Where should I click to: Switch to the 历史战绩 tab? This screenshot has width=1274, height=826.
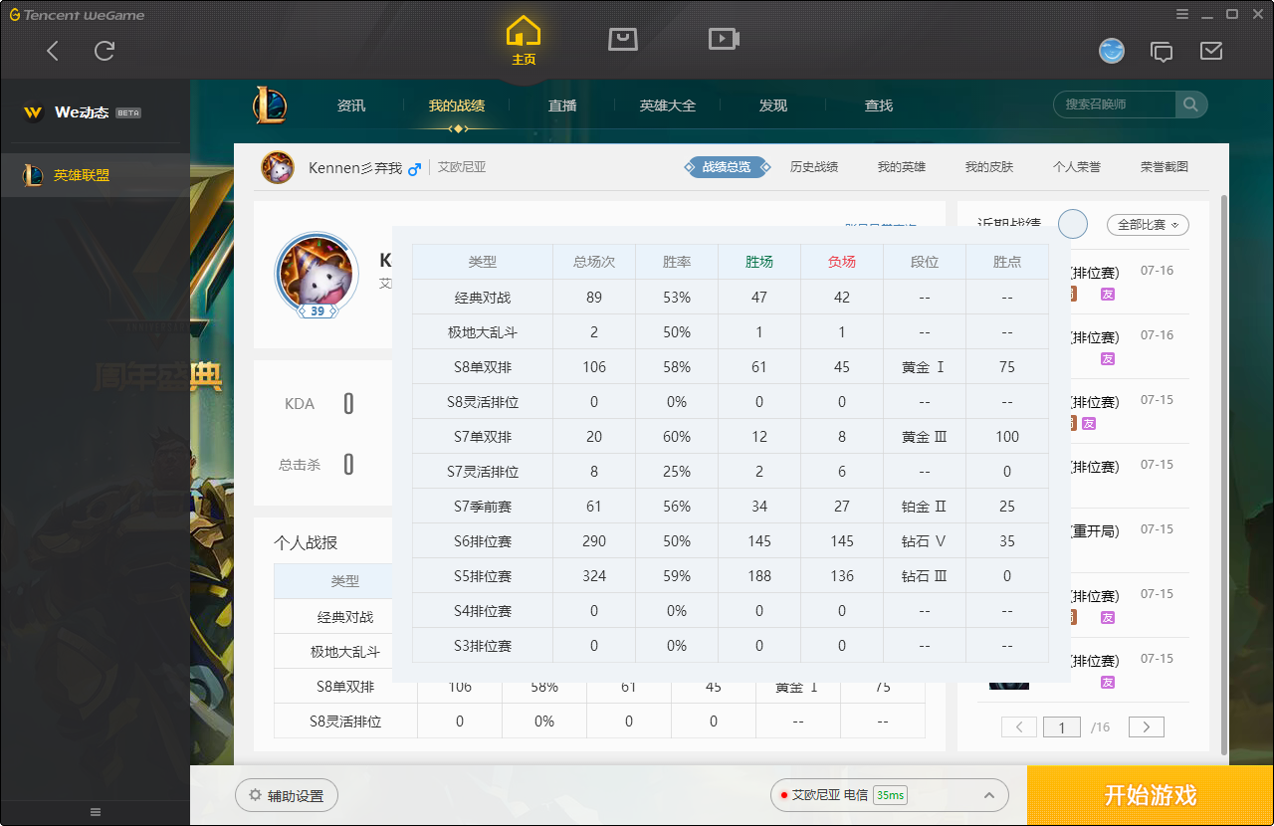click(814, 167)
